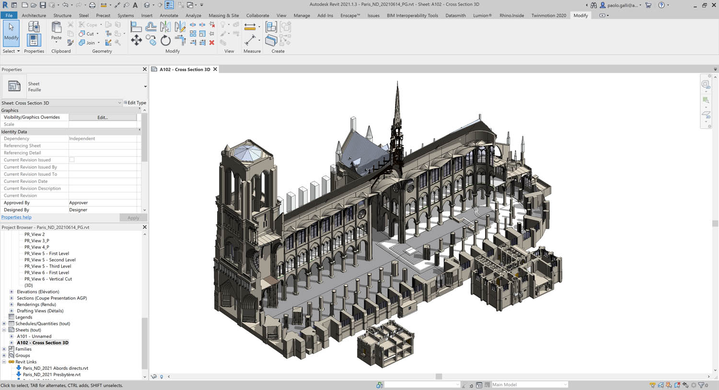Viewport: 719px width, 390px height.
Task: Click Undo in quick access toolbar
Action: (65, 5)
